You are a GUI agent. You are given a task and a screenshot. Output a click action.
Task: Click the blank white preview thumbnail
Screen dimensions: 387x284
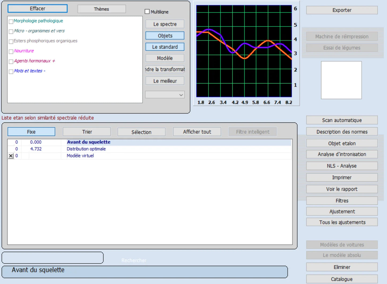[341, 80]
